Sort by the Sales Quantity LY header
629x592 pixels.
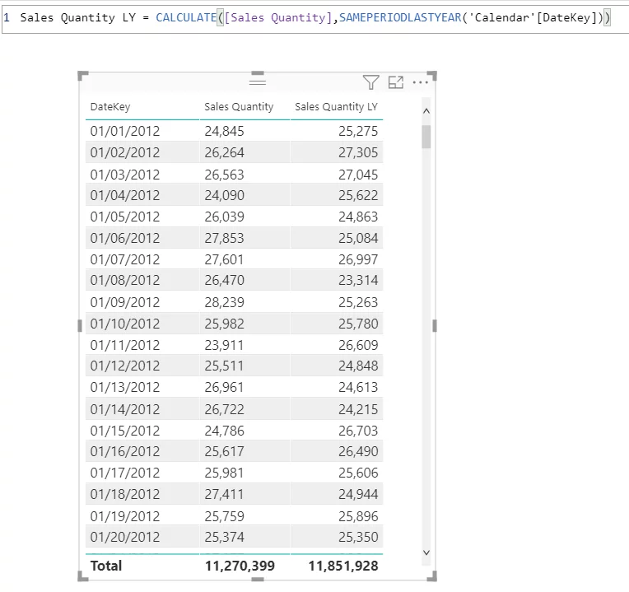(x=336, y=107)
